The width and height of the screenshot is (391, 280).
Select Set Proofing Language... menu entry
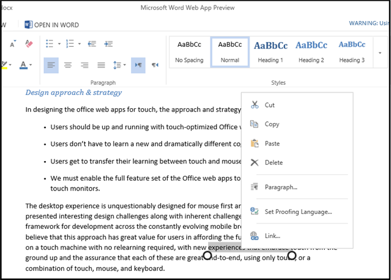(x=297, y=212)
